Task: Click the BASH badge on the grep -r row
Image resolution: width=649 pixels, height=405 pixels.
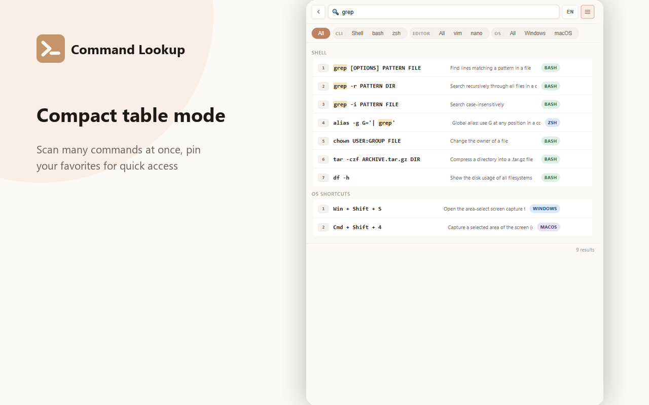Action: [x=551, y=86]
